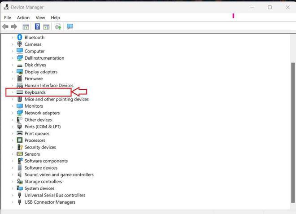296x214 pixels.
Task: Click the Bluetooth category icon
Action: pos(20,37)
